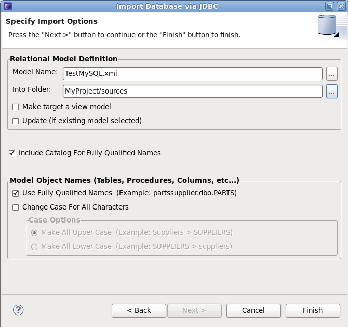Click the database cylinder wizard icon

click(328, 27)
